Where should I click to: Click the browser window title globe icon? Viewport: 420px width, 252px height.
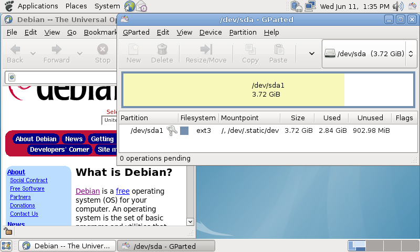coord(8,19)
